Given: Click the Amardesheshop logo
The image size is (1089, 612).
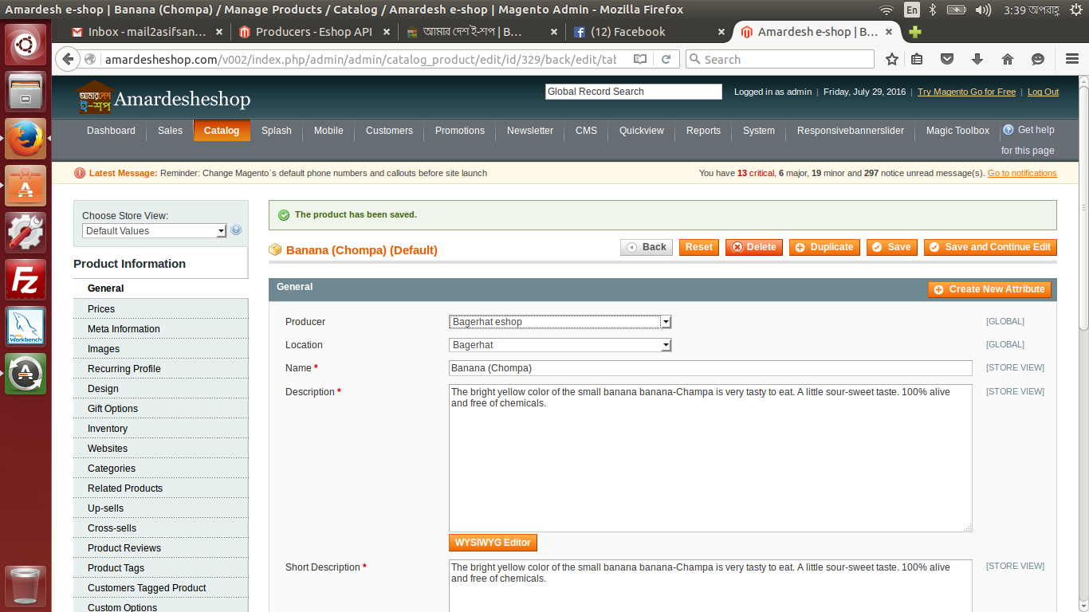Looking at the screenshot, I should [x=163, y=99].
